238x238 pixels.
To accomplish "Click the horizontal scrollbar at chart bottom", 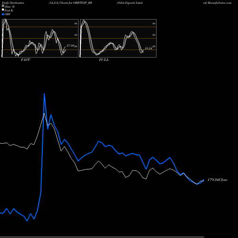I will [x=102, y=237].
